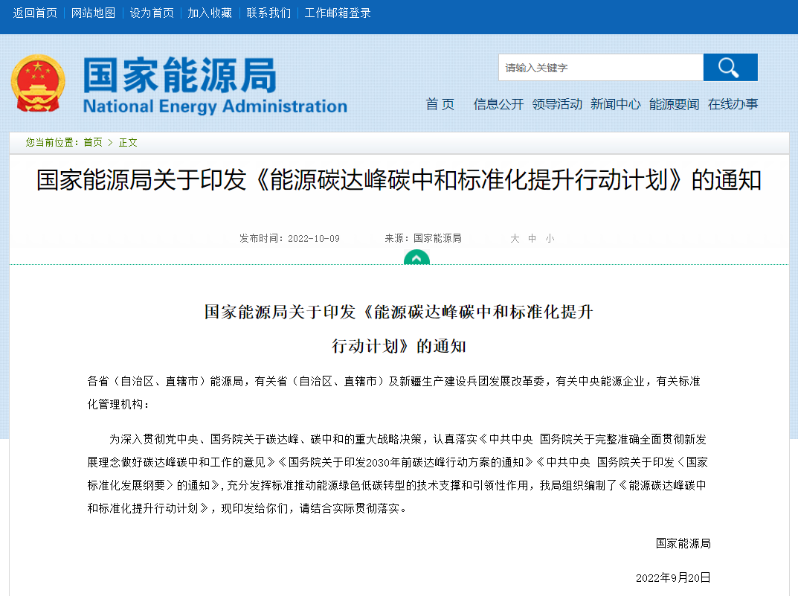Click the magnifier search button
798x596 pixels.
coord(730,67)
